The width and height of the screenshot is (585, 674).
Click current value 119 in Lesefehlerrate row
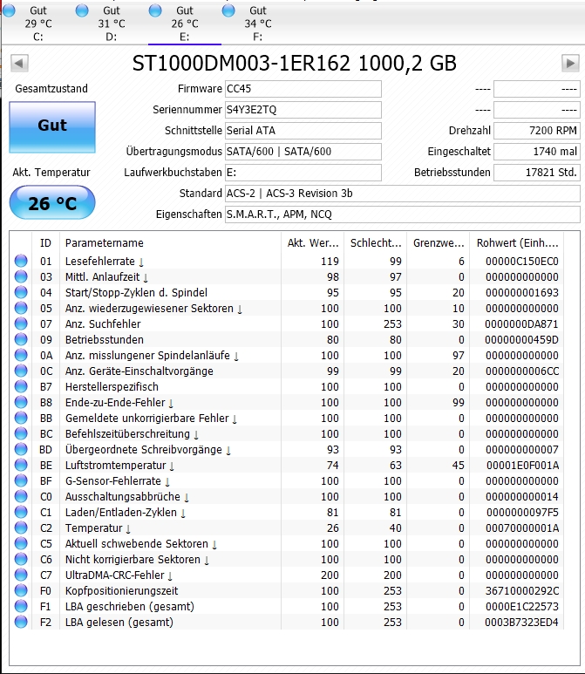[x=330, y=262]
